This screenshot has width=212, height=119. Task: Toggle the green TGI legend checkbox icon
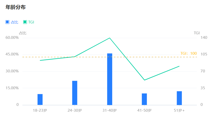[25, 22]
